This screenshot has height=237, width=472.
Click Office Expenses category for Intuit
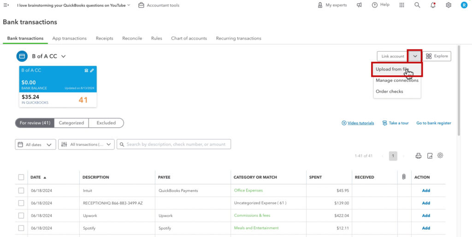[x=248, y=191]
